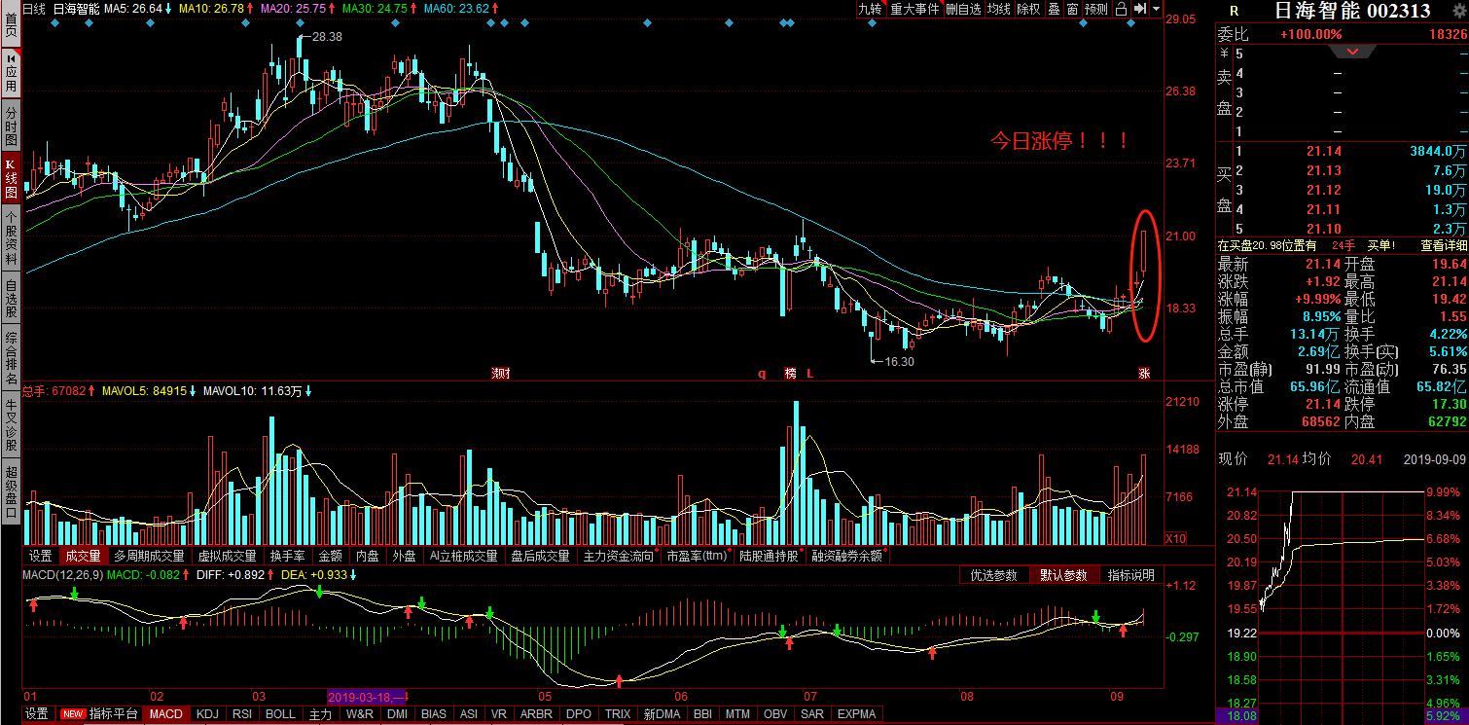Select the 换手率 tab
The height and width of the screenshot is (725, 1469).
(287, 556)
